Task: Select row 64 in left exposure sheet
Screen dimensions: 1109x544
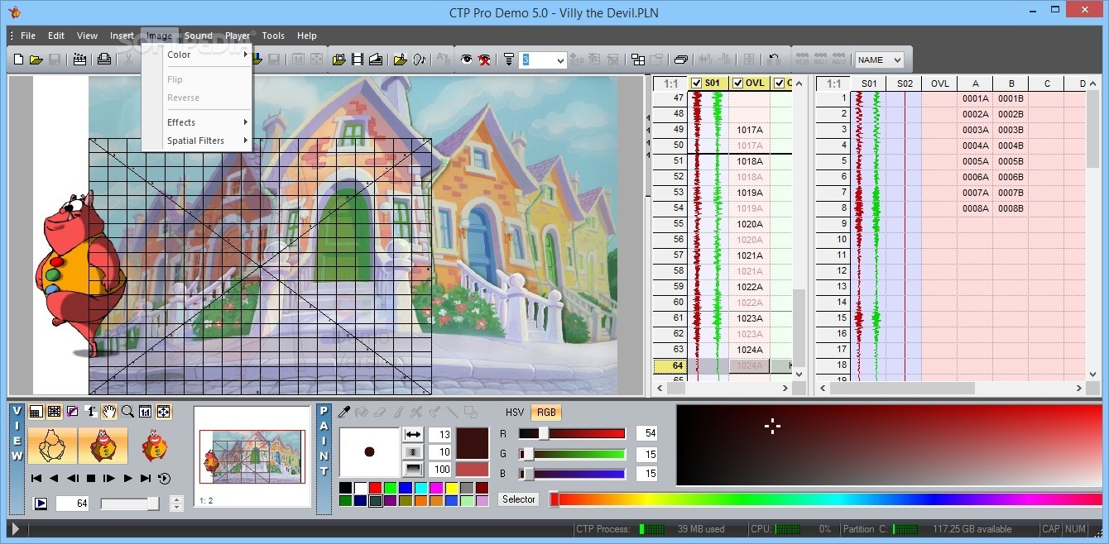Action: tap(670, 365)
